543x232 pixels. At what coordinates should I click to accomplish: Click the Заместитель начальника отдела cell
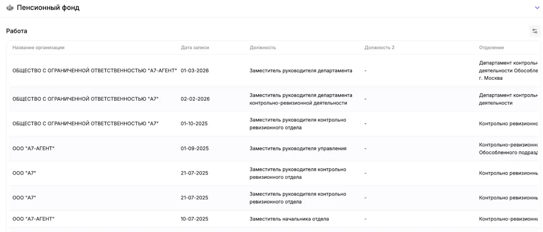tap(289, 219)
